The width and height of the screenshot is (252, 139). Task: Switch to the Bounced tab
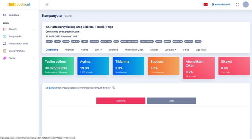[x=113, y=50]
